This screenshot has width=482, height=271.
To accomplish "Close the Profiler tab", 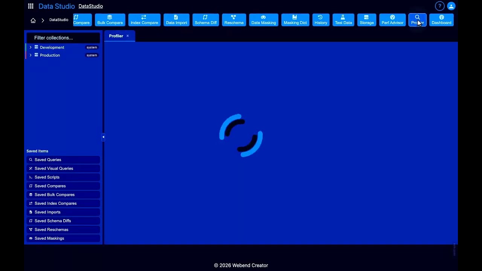I will click(x=128, y=36).
